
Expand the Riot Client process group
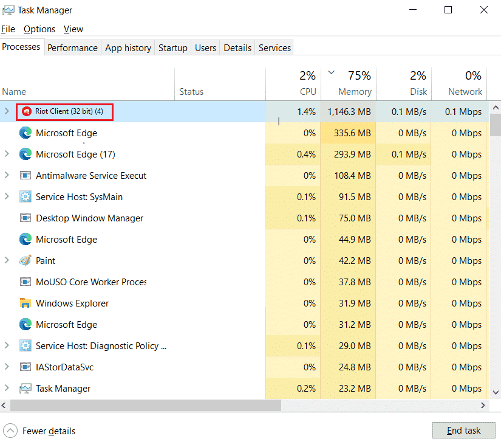pyautogui.click(x=6, y=111)
